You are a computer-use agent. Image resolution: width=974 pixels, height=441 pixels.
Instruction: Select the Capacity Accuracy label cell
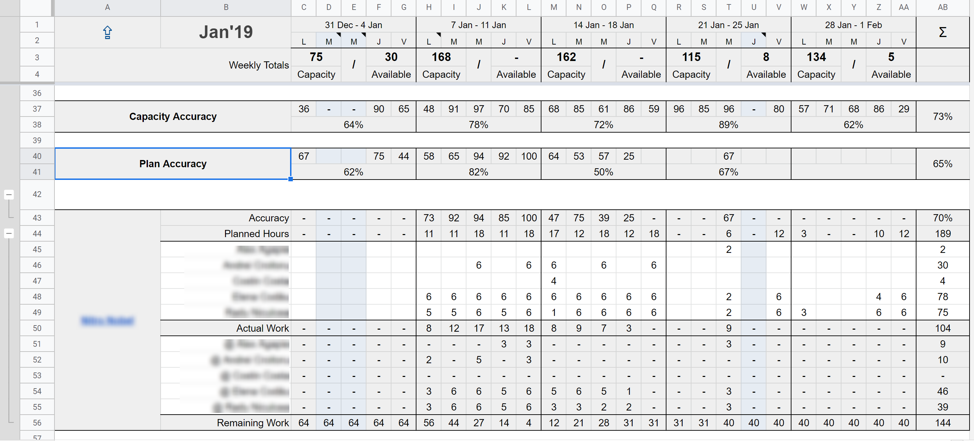click(x=172, y=116)
